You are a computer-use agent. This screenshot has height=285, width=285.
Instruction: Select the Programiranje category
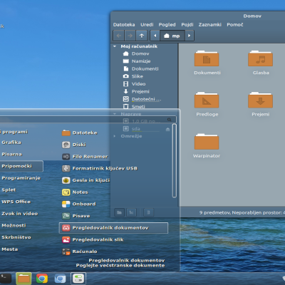point(21,178)
